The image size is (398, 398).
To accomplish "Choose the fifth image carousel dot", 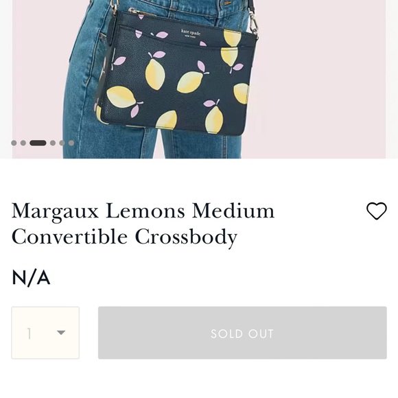I will pos(62,143).
